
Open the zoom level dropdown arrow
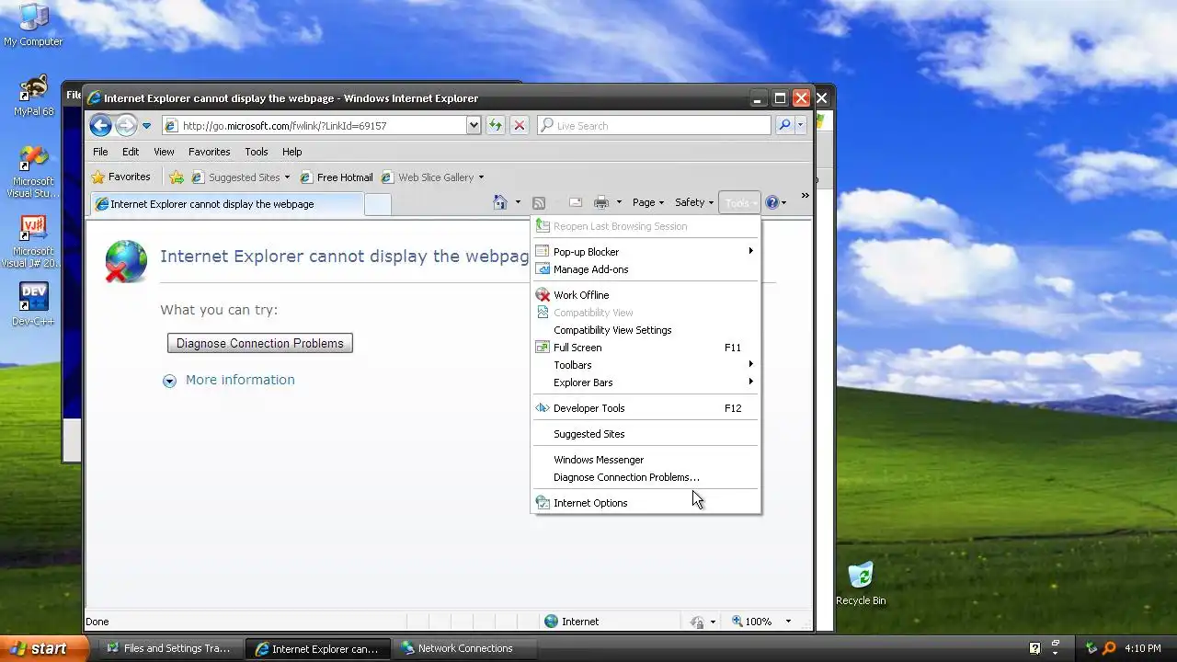788,622
